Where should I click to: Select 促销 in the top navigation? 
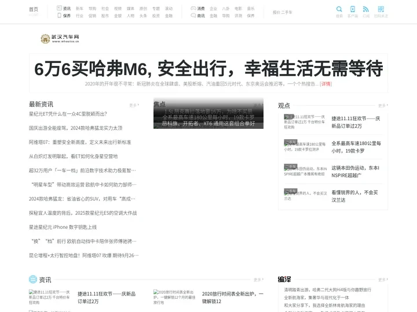click(x=92, y=16)
